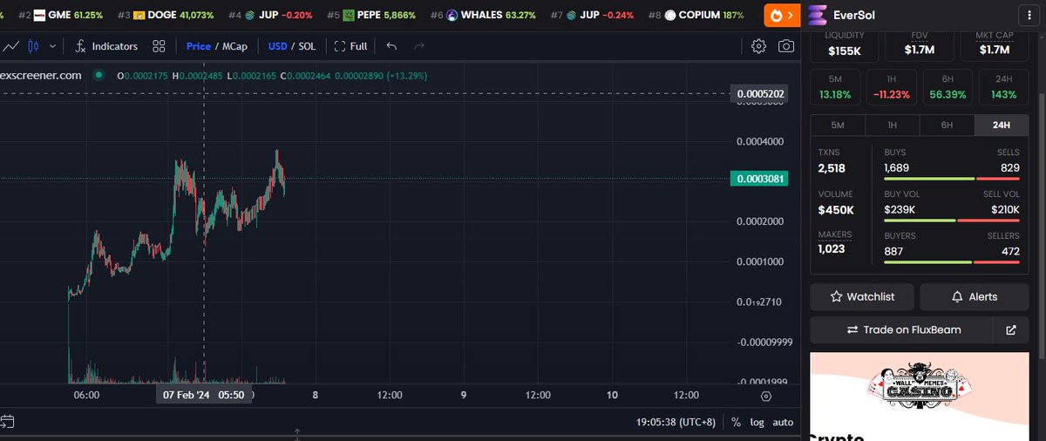
Task: Toggle the green series visibility dot
Action: coord(98,75)
